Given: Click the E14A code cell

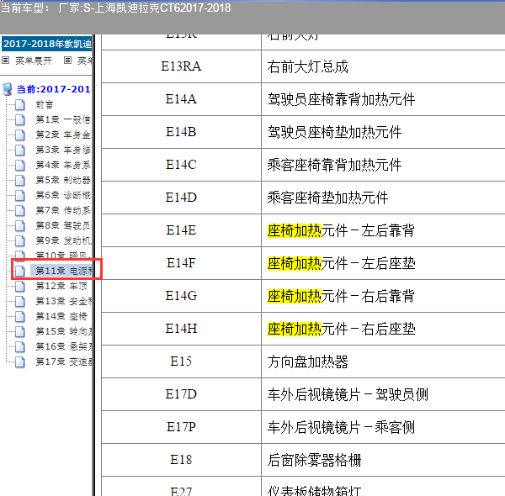Looking at the screenshot, I should [x=181, y=99].
